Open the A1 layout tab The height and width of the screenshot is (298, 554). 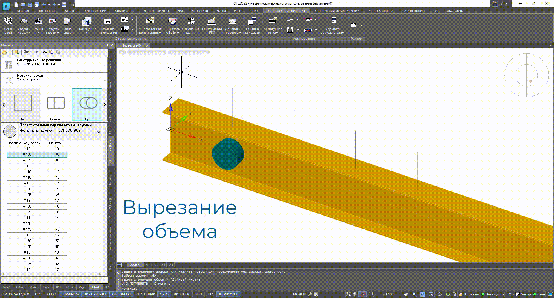point(147,265)
